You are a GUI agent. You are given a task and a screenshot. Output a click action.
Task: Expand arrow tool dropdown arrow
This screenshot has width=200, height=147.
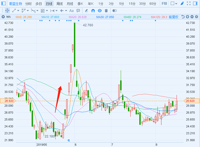pyautogui.click(x=66, y=11)
